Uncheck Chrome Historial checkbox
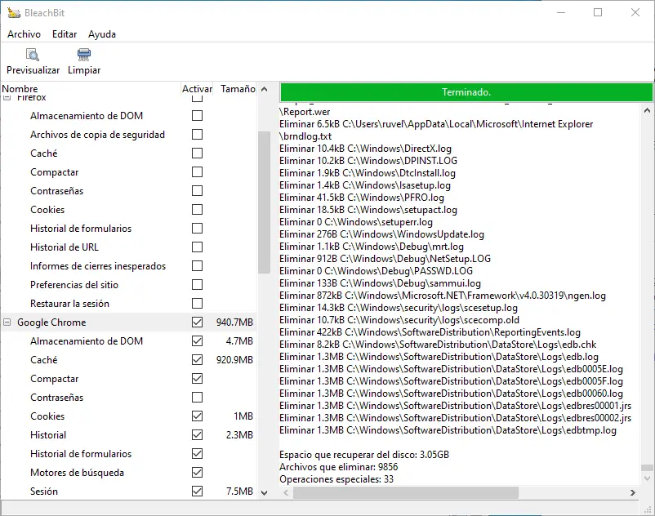This screenshot has width=655, height=516. pos(197,435)
